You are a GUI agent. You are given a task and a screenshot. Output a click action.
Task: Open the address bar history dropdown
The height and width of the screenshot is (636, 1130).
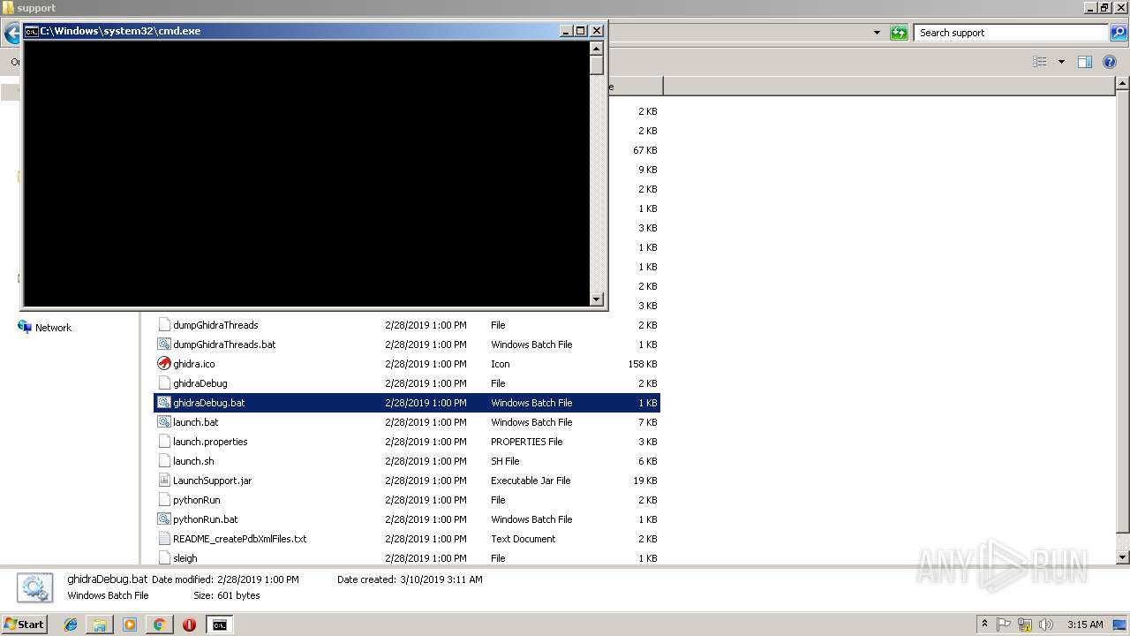tap(877, 33)
